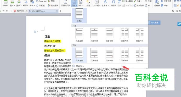
Task: Insert a 超链接 hyperlink
Action: click(x=157, y=3)
